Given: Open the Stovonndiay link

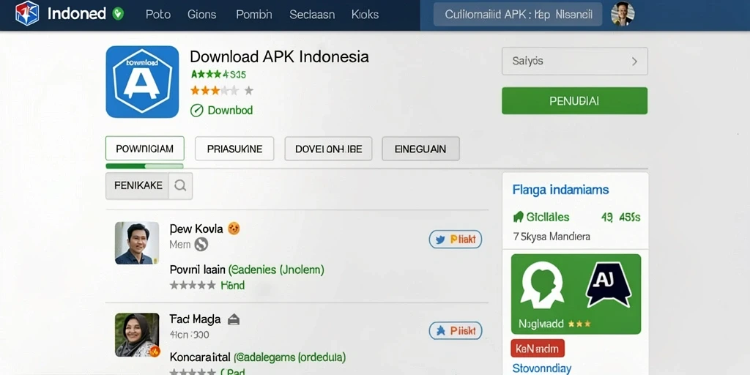Looking at the screenshot, I should [541, 368].
